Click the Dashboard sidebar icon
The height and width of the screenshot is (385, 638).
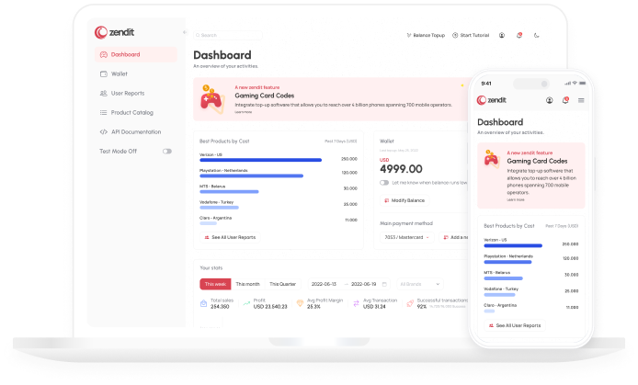coord(103,54)
